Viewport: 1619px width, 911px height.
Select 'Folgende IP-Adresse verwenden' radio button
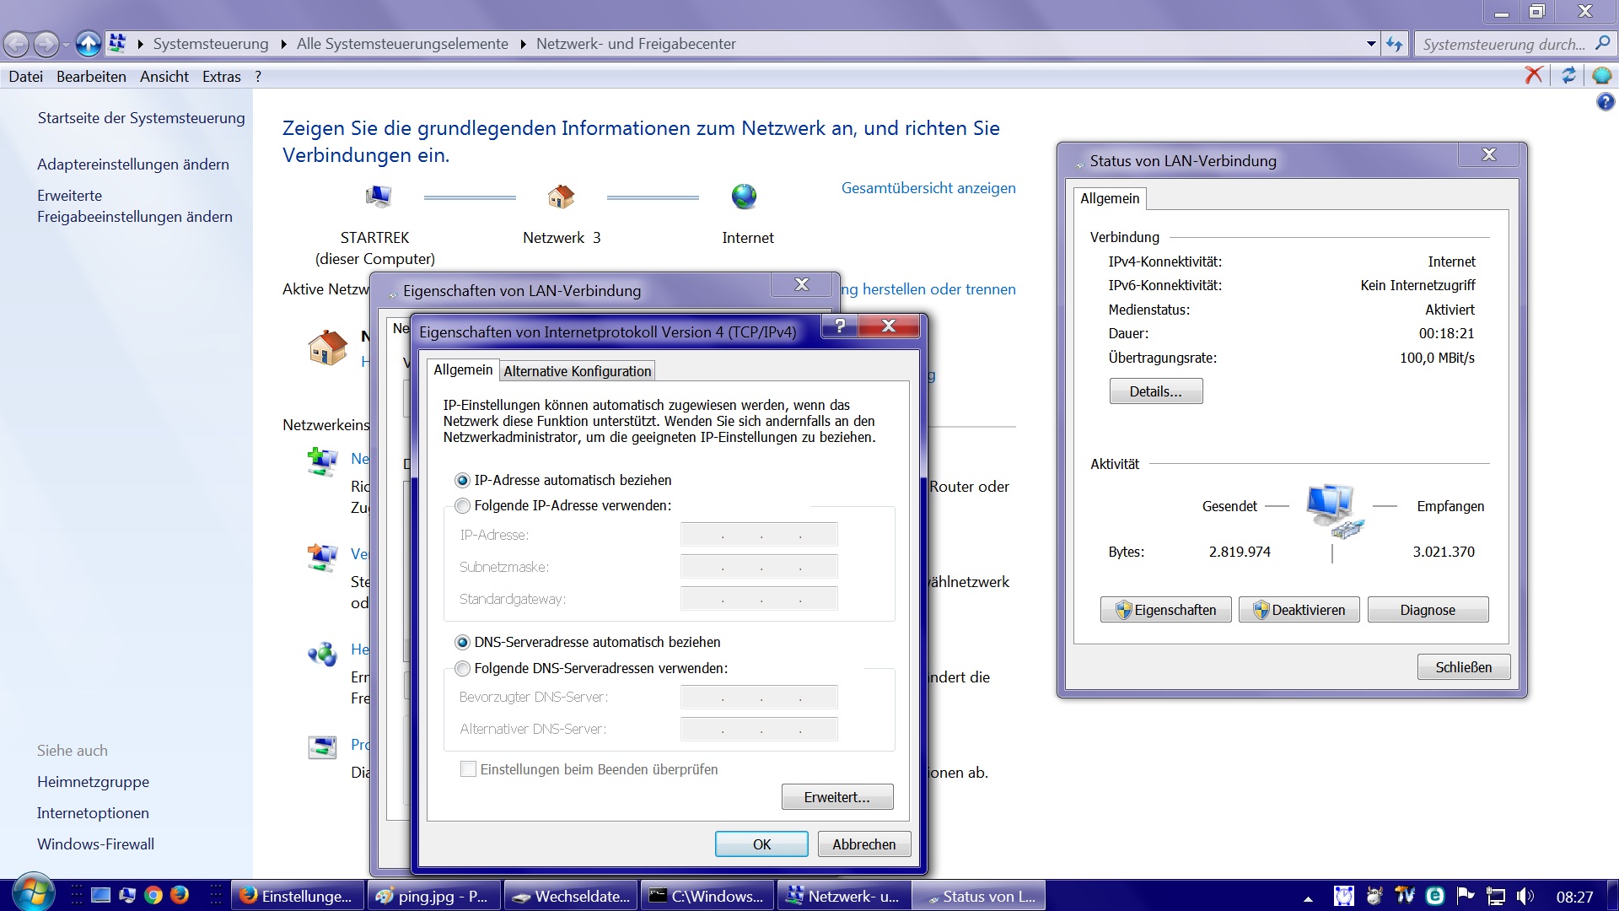(x=462, y=506)
